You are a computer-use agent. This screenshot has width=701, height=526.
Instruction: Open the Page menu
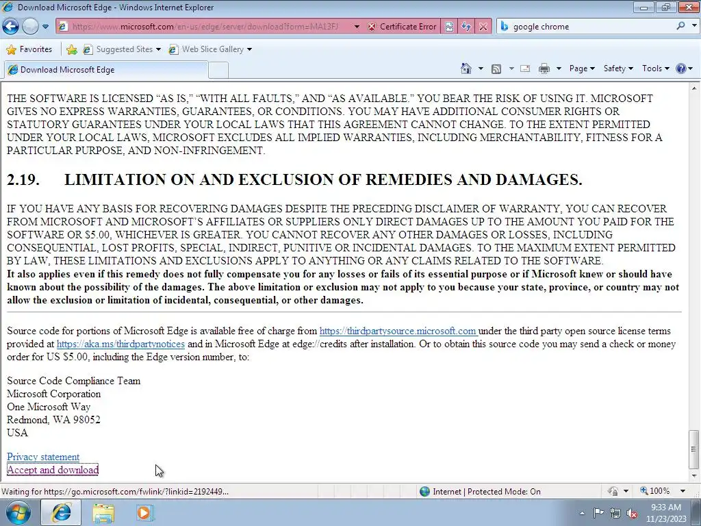coord(582,68)
